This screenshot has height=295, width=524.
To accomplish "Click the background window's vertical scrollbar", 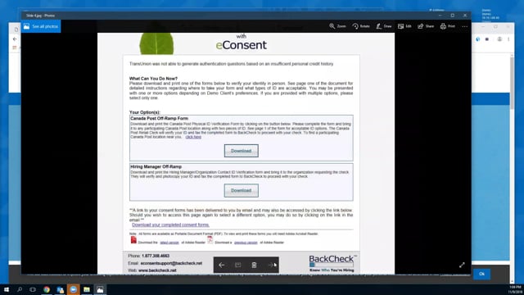I will pos(512,83).
